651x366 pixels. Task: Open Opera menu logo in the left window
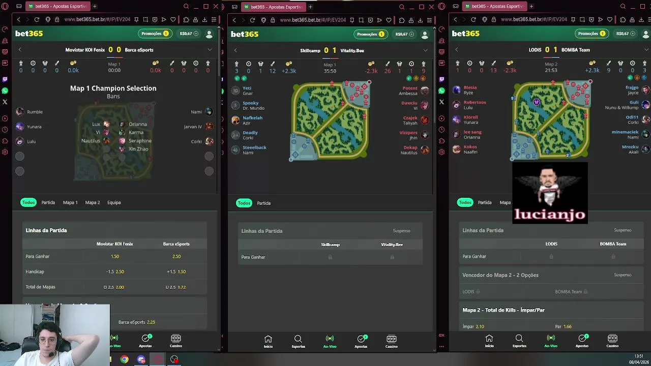pyautogui.click(x=5, y=6)
